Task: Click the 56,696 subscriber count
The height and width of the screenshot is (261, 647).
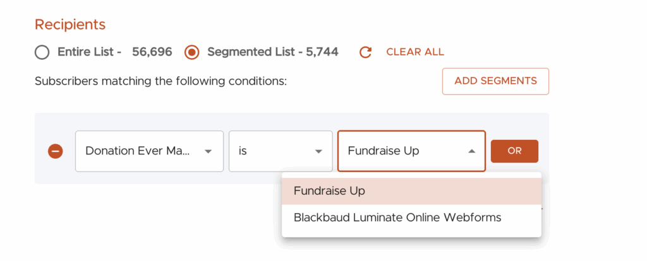Action: coord(152,52)
